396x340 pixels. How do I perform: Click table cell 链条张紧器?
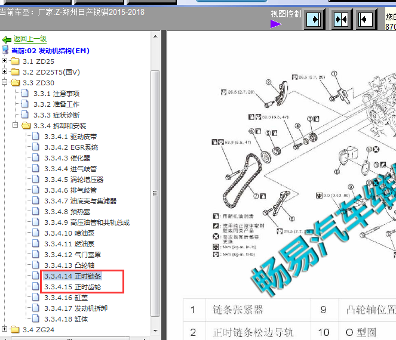pos(258,310)
